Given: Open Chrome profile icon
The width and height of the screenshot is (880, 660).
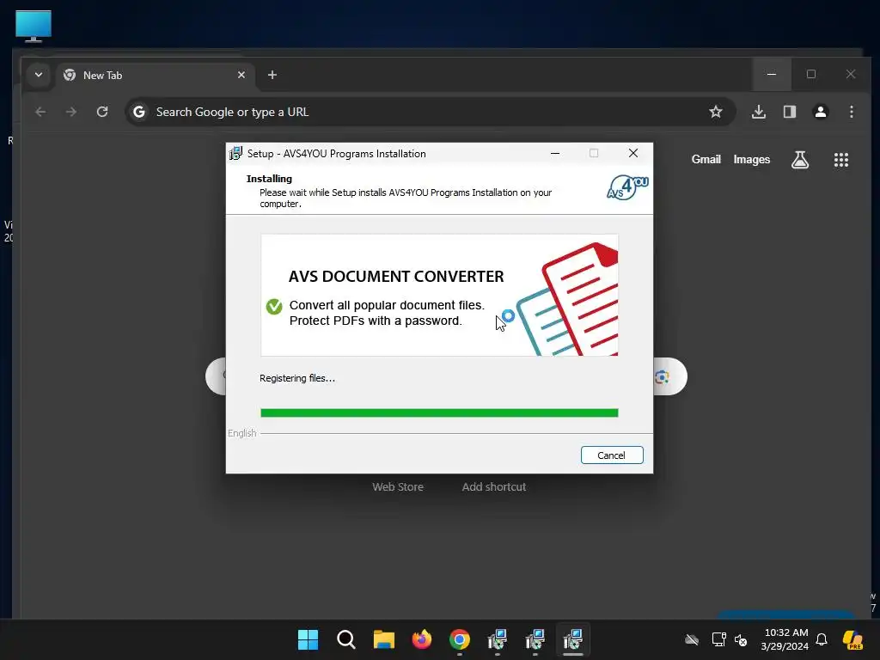Looking at the screenshot, I should 821,112.
